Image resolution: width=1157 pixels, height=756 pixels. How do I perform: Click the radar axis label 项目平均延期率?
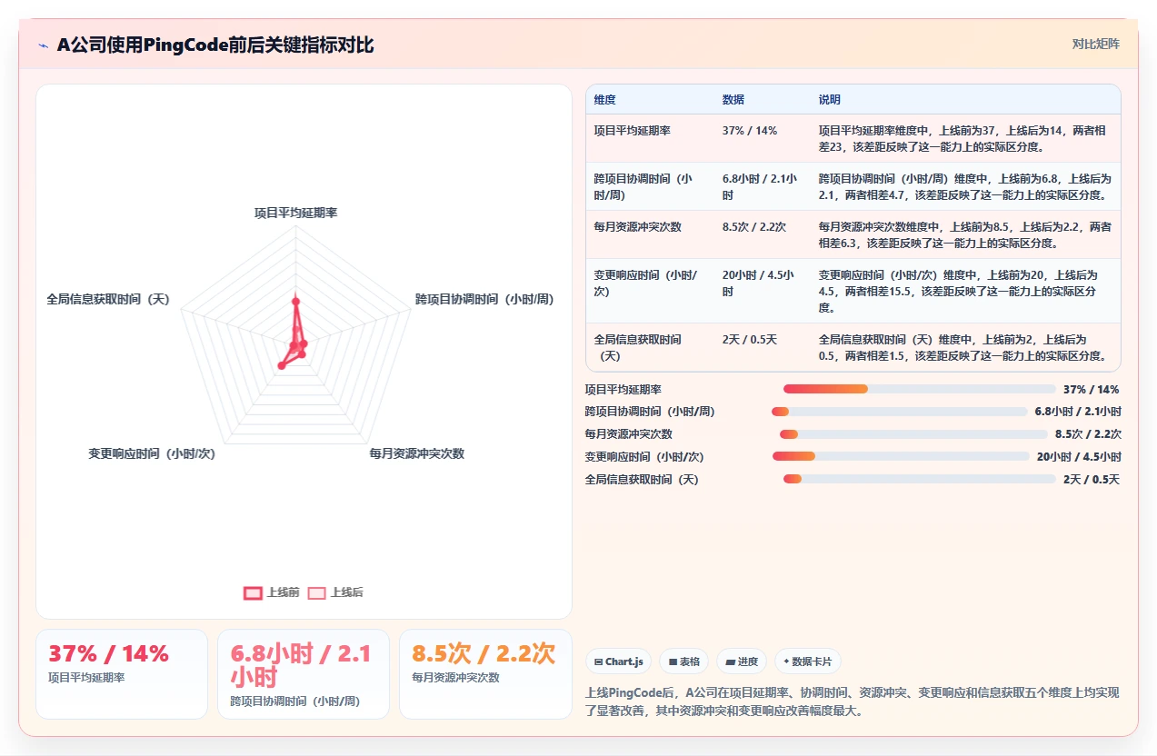pyautogui.click(x=295, y=213)
